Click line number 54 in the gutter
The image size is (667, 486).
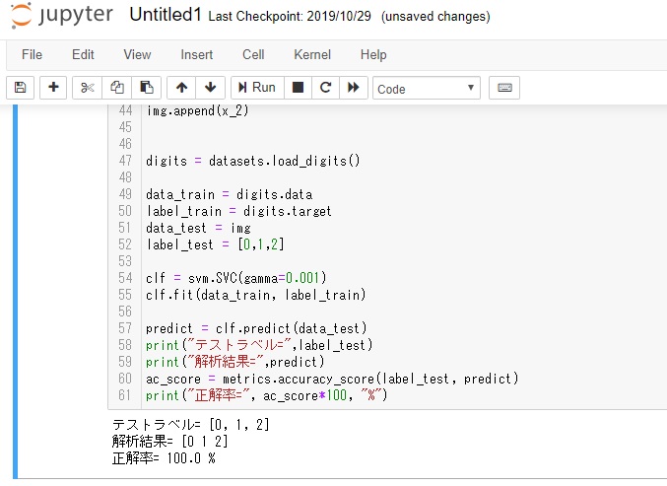(x=125, y=278)
